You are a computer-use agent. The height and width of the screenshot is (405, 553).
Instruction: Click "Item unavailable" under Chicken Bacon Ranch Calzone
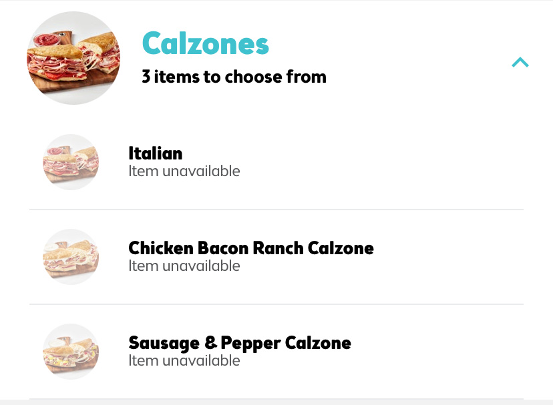click(184, 266)
